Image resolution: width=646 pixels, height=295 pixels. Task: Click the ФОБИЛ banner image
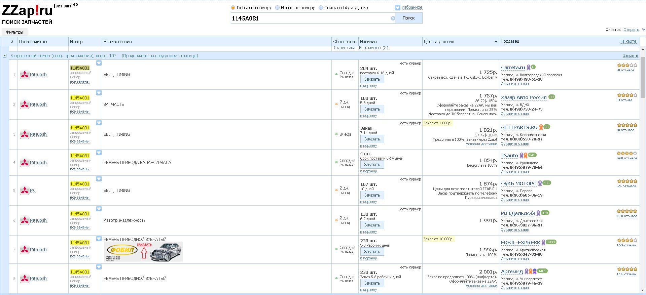(x=143, y=252)
